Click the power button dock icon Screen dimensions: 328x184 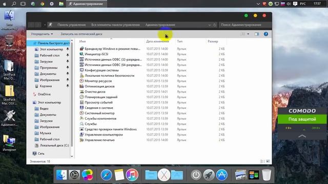click(196, 175)
